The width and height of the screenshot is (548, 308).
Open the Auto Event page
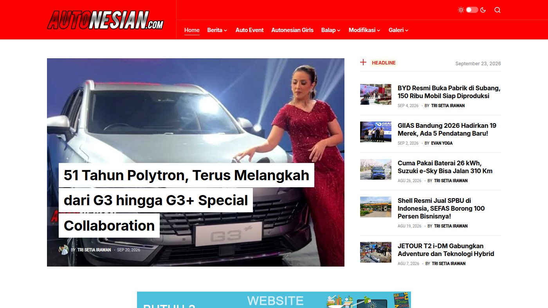(x=249, y=30)
